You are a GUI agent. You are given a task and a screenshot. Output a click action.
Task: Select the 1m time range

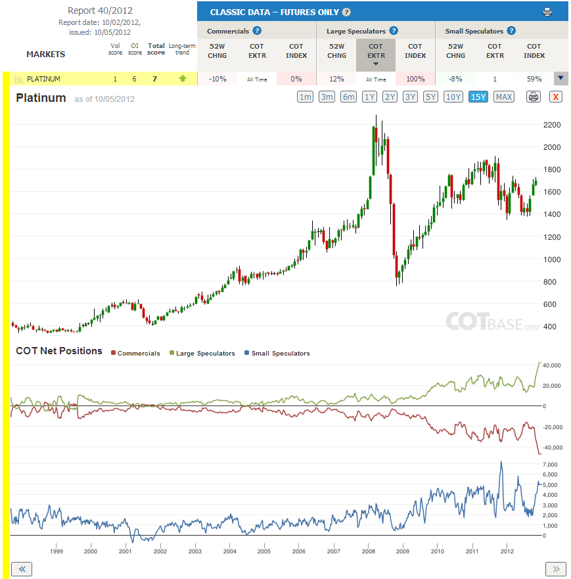(305, 97)
